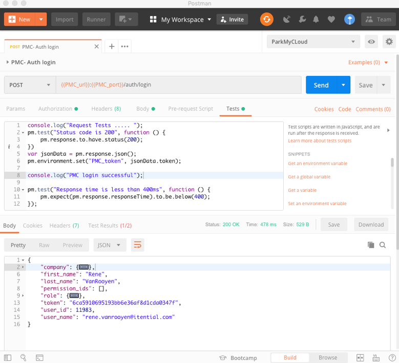Toggle two pane view icon
The width and height of the screenshot is (399, 363).
pyautogui.click(x=360, y=358)
